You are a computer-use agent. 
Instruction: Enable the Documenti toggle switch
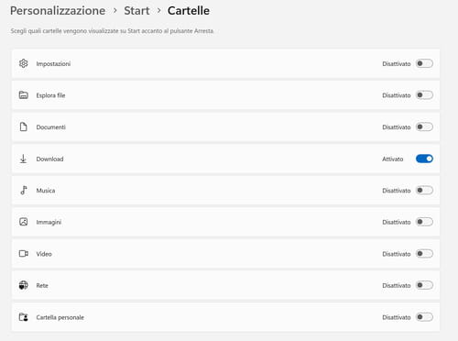pos(424,126)
